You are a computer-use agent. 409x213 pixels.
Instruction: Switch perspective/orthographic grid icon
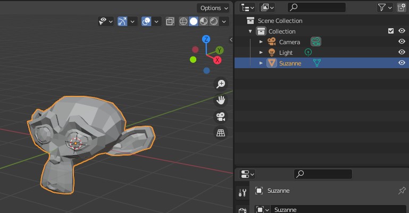click(x=221, y=133)
